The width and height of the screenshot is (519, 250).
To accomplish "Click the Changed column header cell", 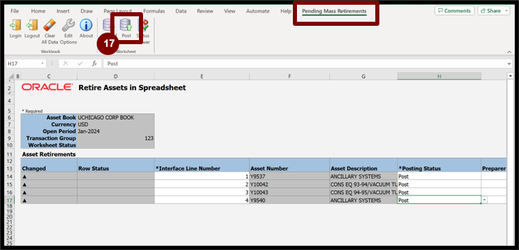I will tap(49, 168).
